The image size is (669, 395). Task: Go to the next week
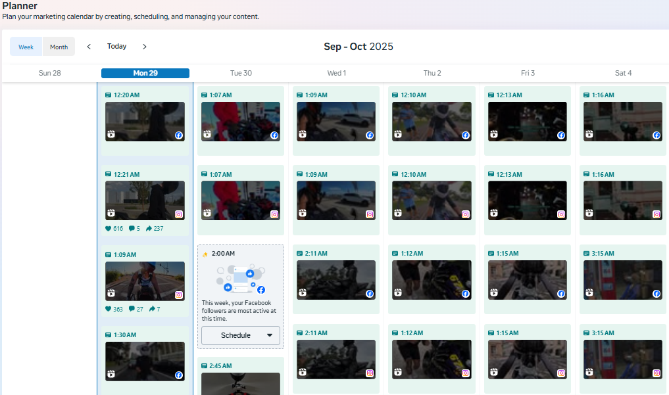click(145, 47)
